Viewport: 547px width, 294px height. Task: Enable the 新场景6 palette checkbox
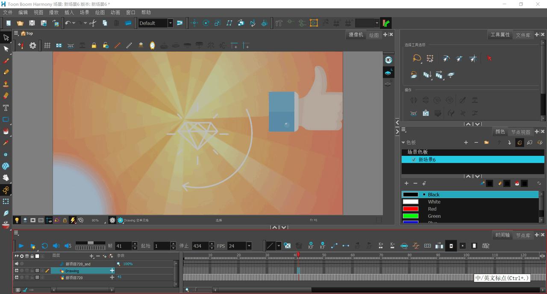413,160
